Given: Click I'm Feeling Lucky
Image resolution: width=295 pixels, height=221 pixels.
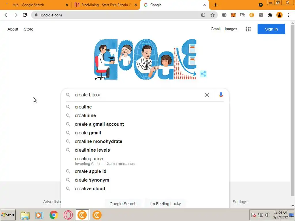Looking at the screenshot, I should point(165,204).
